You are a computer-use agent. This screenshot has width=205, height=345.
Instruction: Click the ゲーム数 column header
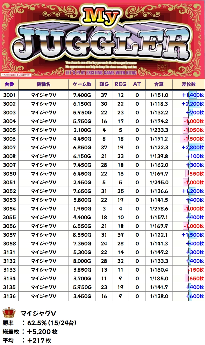pyautogui.click(x=82, y=84)
